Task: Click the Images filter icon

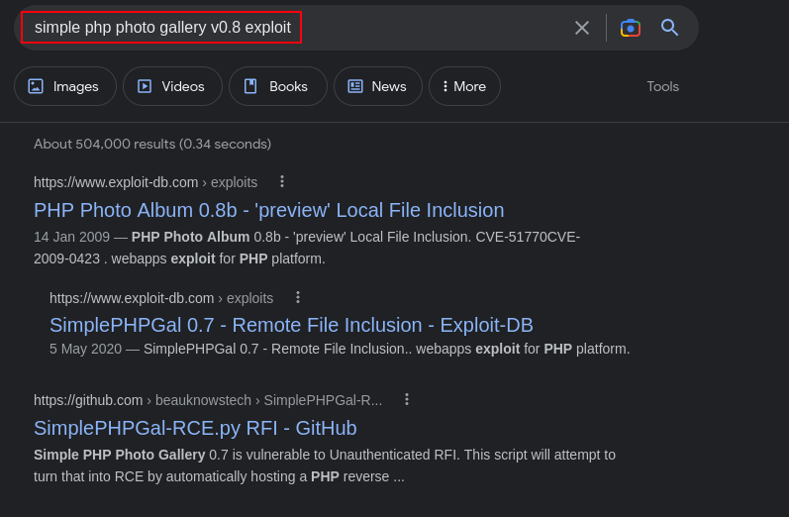Action: click(x=36, y=86)
